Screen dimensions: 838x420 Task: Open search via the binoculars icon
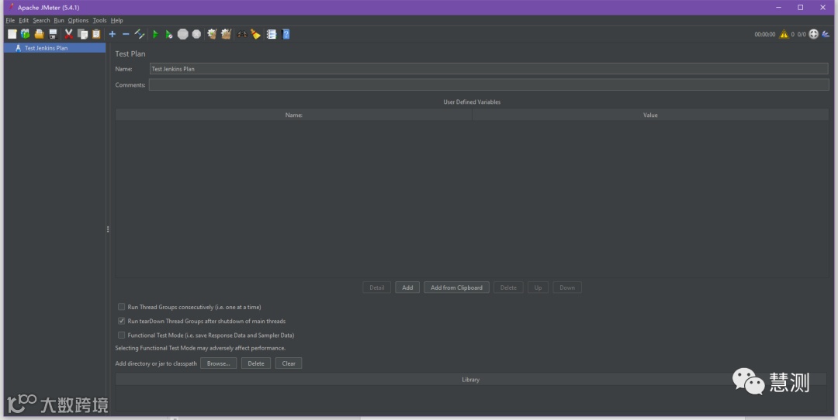coord(241,34)
